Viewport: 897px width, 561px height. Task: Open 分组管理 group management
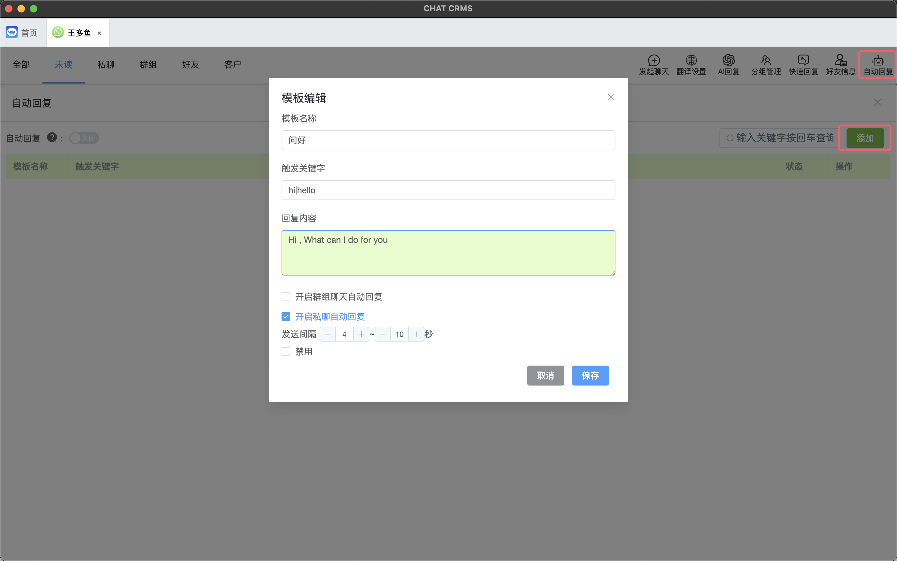pyautogui.click(x=766, y=65)
